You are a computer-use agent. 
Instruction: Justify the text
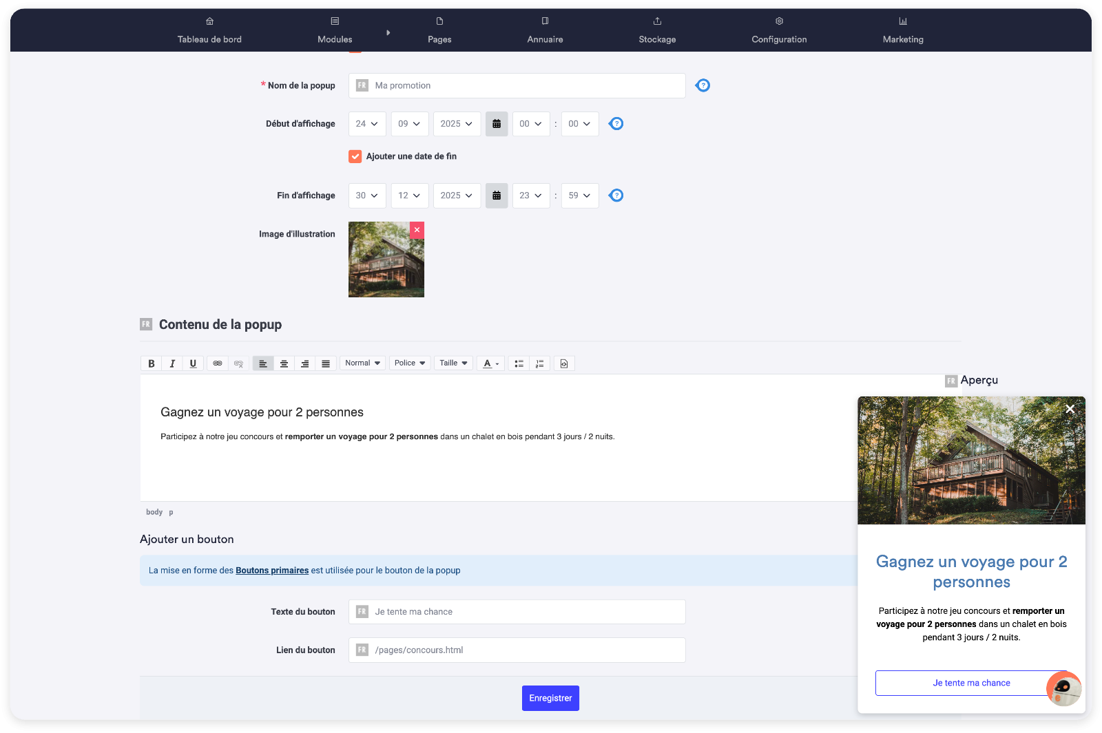click(x=326, y=363)
